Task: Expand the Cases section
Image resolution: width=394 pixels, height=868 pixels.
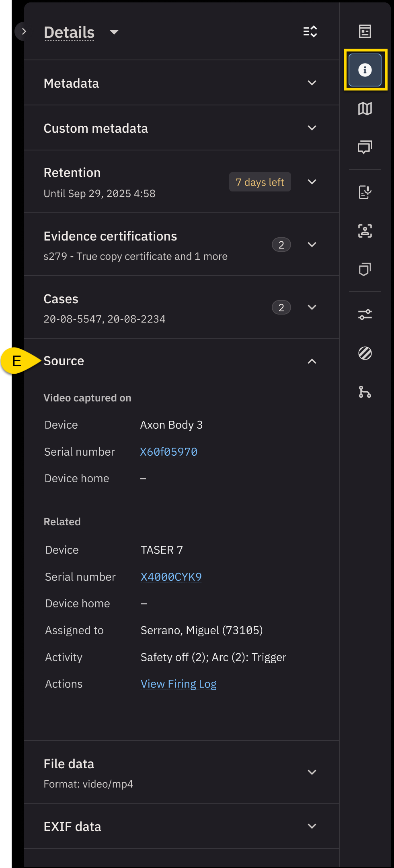Action: tap(312, 307)
